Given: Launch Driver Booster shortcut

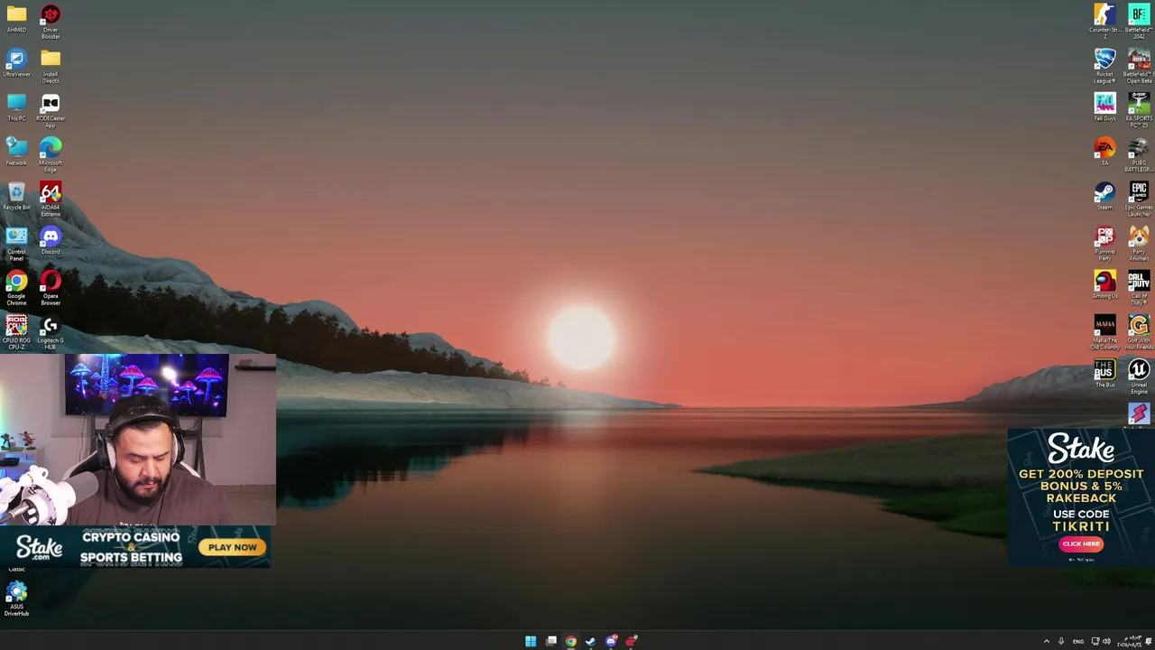Looking at the screenshot, I should click(x=51, y=22).
